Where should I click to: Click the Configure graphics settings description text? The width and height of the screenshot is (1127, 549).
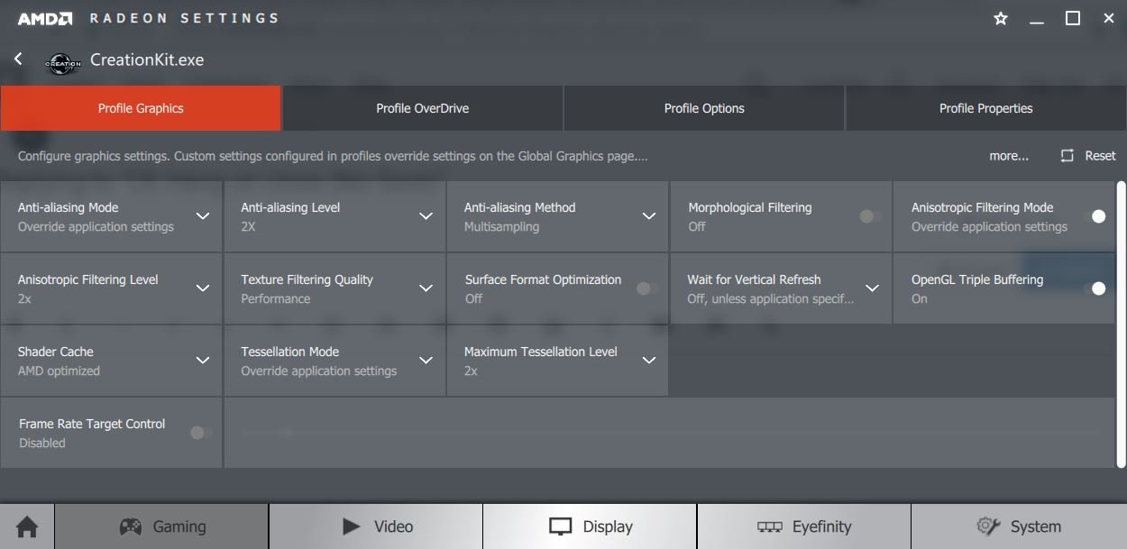point(333,156)
